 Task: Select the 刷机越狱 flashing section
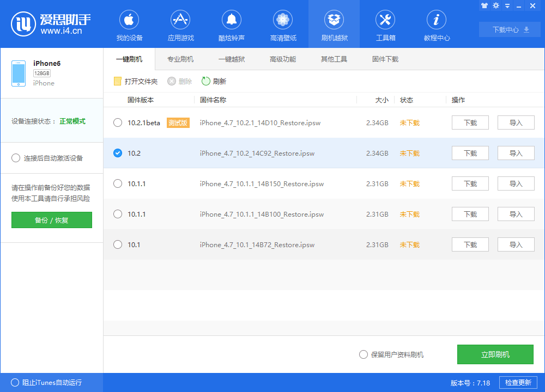(x=334, y=24)
